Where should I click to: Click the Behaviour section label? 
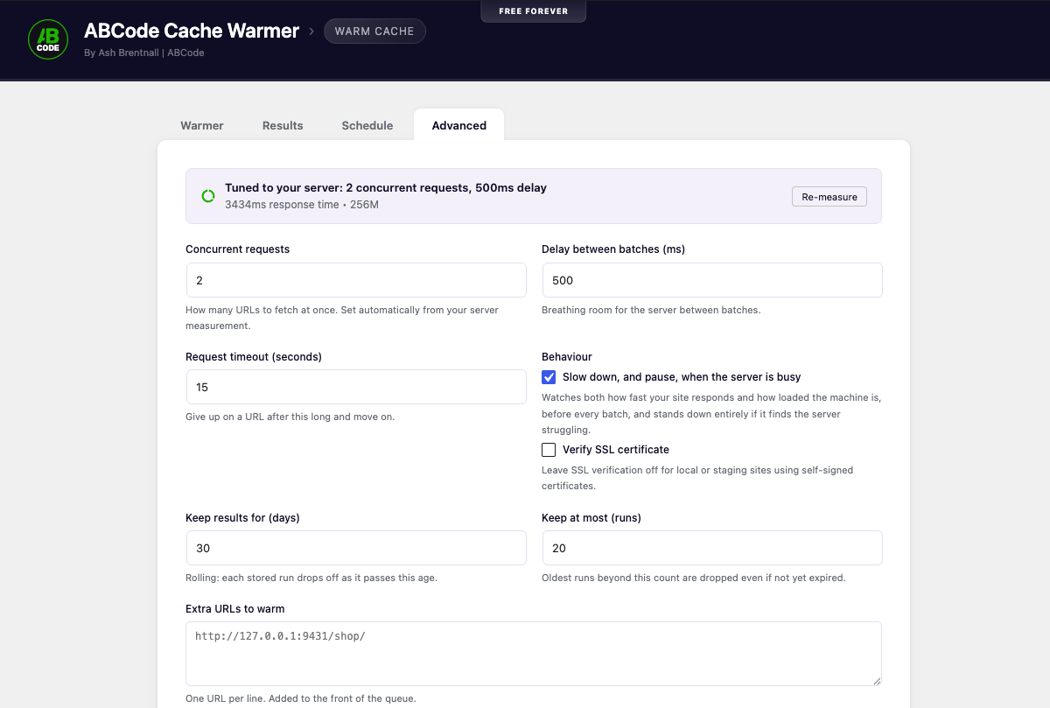[567, 356]
